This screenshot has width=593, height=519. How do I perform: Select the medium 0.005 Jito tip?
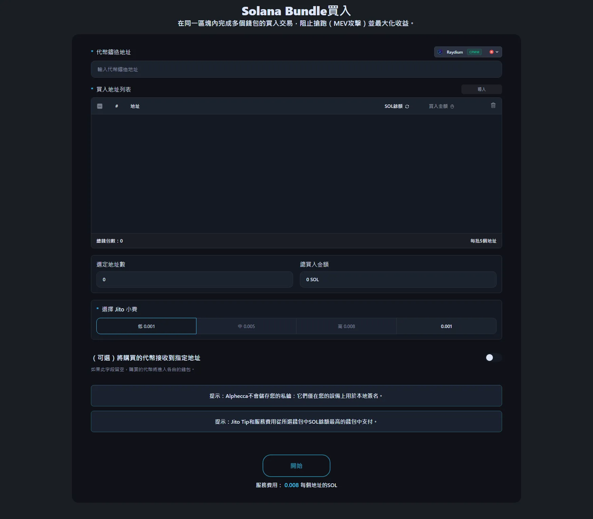point(246,326)
